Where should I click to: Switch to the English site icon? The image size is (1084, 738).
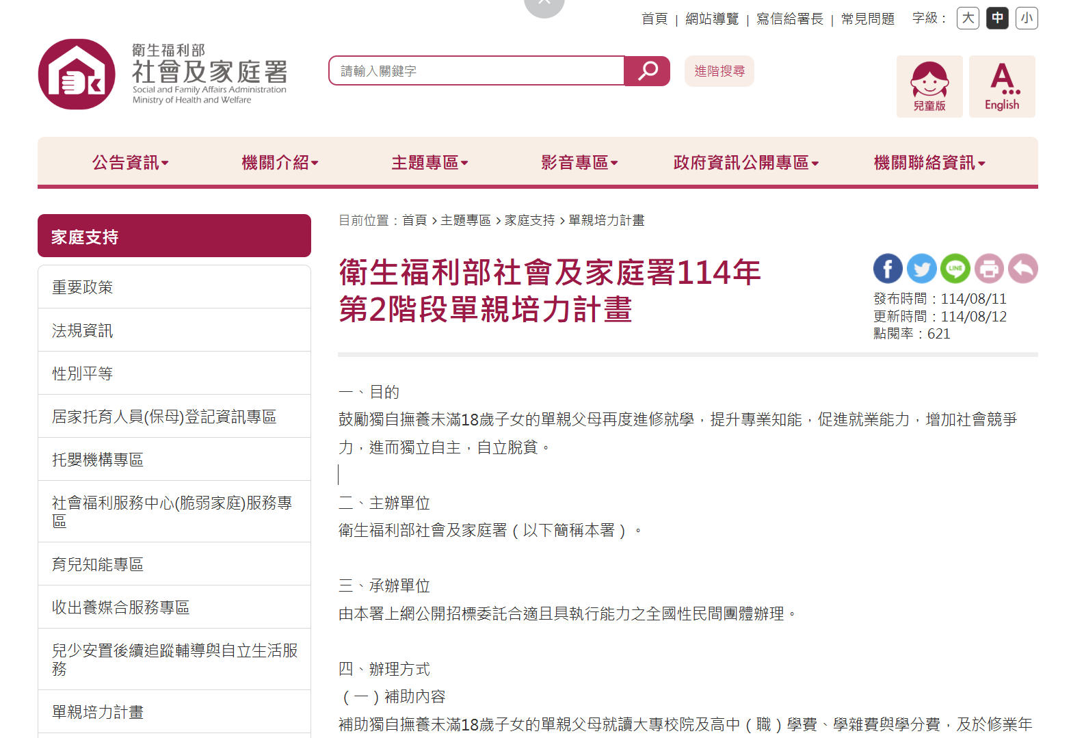pos(1002,87)
